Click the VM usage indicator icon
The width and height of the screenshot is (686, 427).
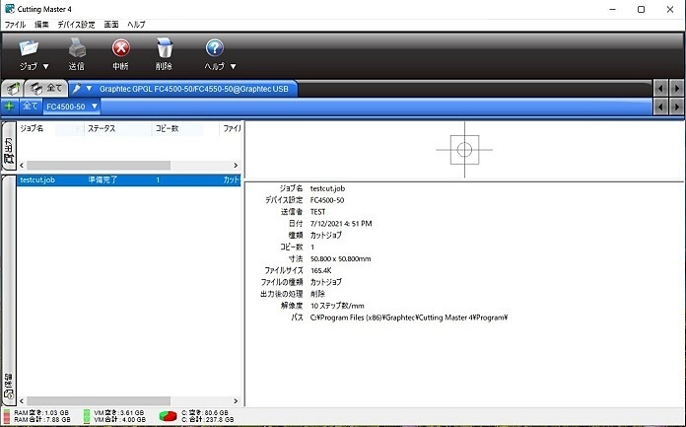[87, 416]
